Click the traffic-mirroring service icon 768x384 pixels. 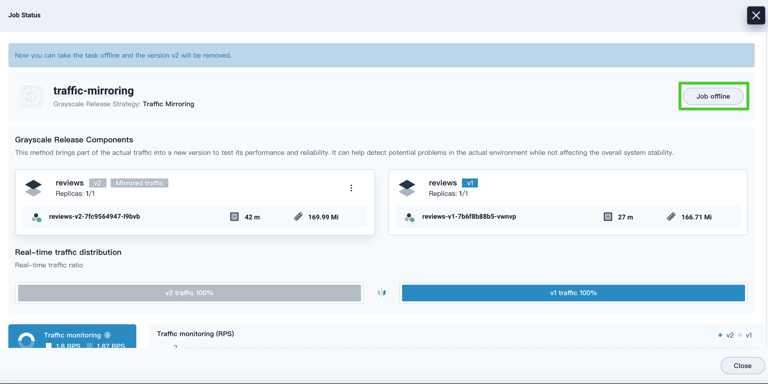(31, 95)
